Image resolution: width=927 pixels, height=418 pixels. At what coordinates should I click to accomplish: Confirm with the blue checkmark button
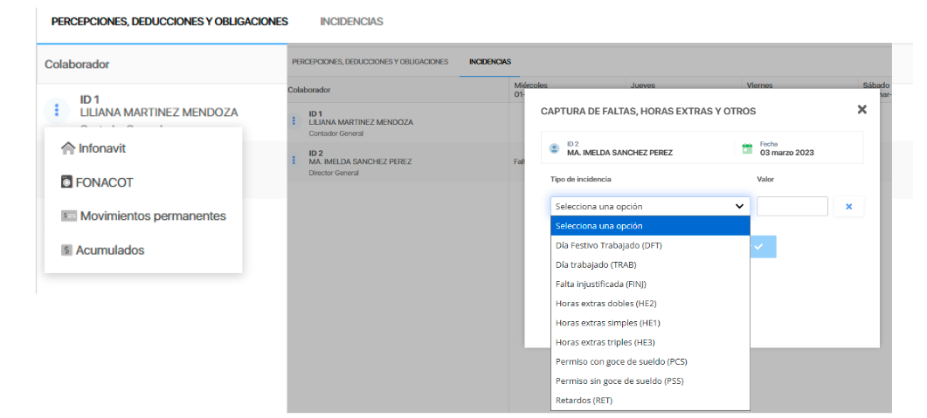coord(758,247)
